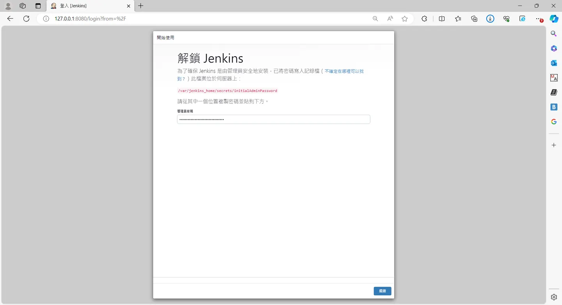Switch to the 登入 [Jenkins] tab
This screenshot has width=562, height=305.
coord(91,6)
